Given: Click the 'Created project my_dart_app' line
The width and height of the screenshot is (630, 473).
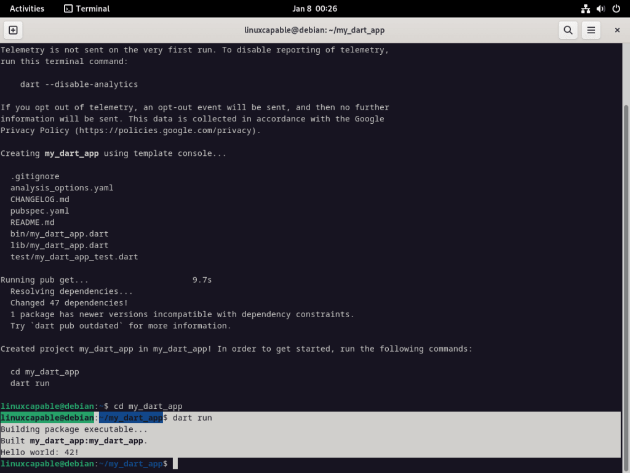Looking at the screenshot, I should click(x=236, y=349).
